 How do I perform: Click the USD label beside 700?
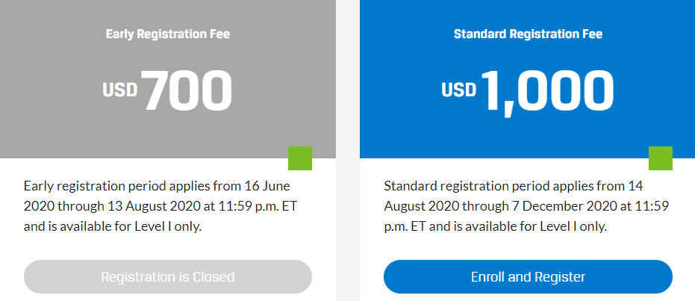120,90
